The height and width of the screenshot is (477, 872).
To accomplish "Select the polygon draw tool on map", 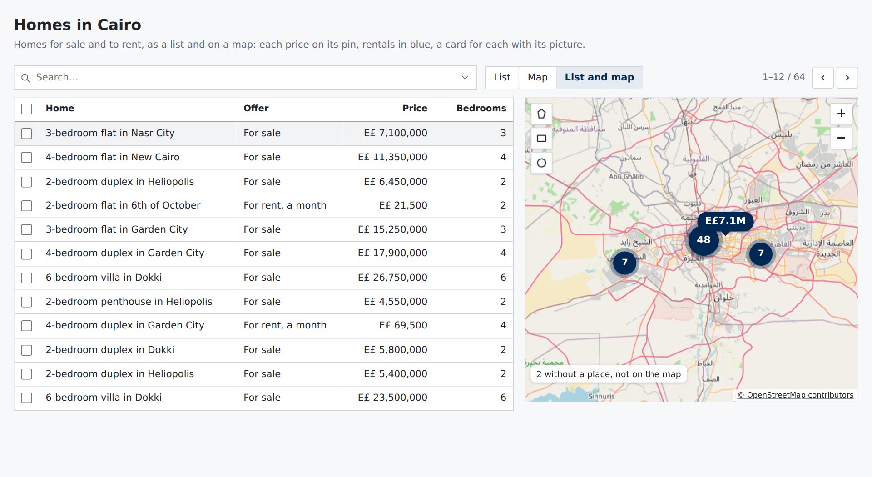I will tap(541, 114).
